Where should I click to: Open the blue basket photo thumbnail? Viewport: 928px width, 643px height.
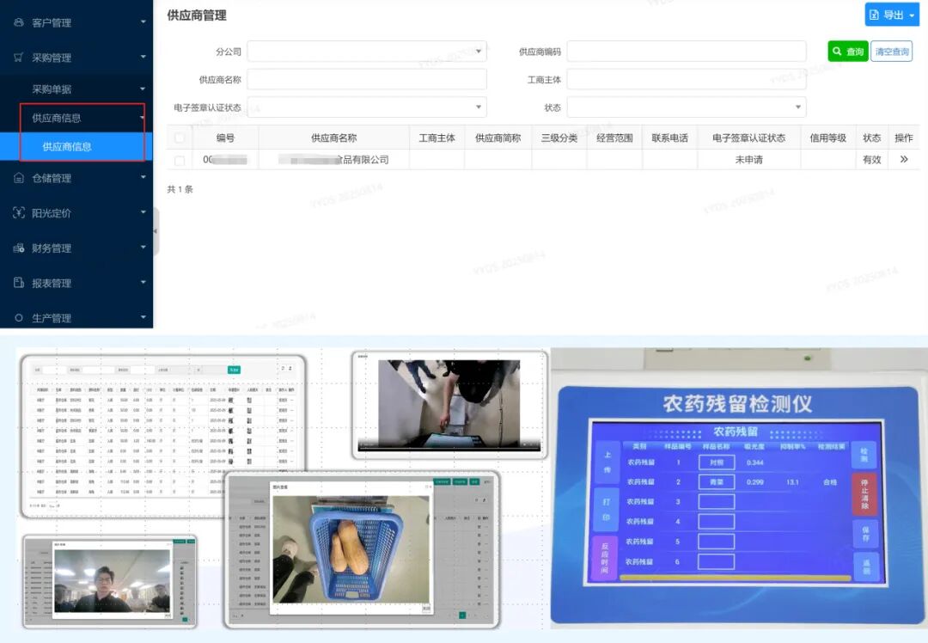(x=351, y=548)
